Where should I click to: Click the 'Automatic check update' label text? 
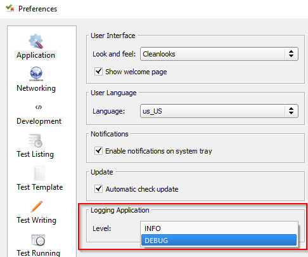pos(142,189)
